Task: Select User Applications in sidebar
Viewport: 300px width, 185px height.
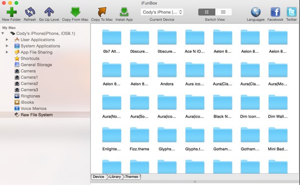Action: click(x=38, y=40)
